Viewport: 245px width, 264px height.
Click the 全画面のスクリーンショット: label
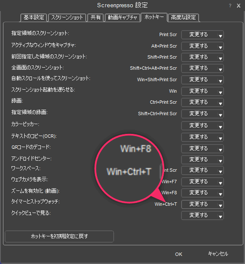tap(37, 68)
